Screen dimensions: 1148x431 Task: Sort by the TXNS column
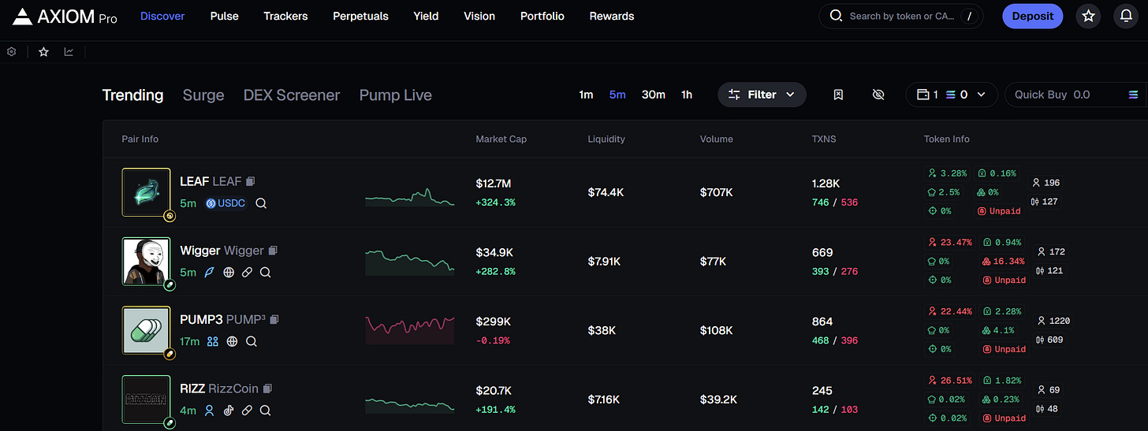coord(824,139)
